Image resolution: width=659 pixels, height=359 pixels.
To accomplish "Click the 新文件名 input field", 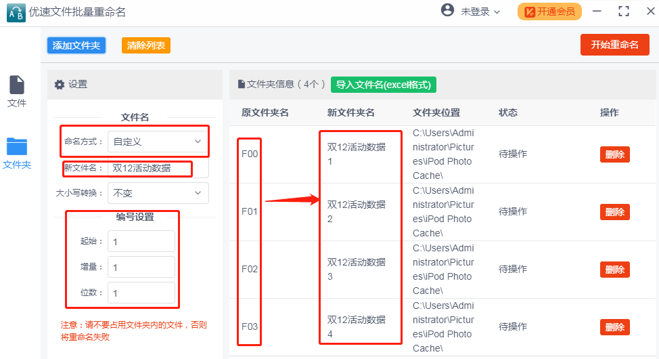I will click(158, 168).
